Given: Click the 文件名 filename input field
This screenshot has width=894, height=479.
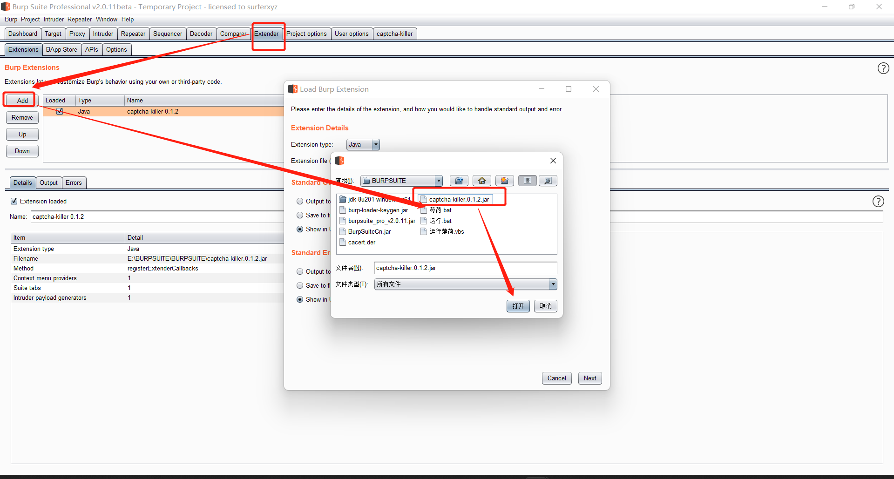Looking at the screenshot, I should [466, 268].
